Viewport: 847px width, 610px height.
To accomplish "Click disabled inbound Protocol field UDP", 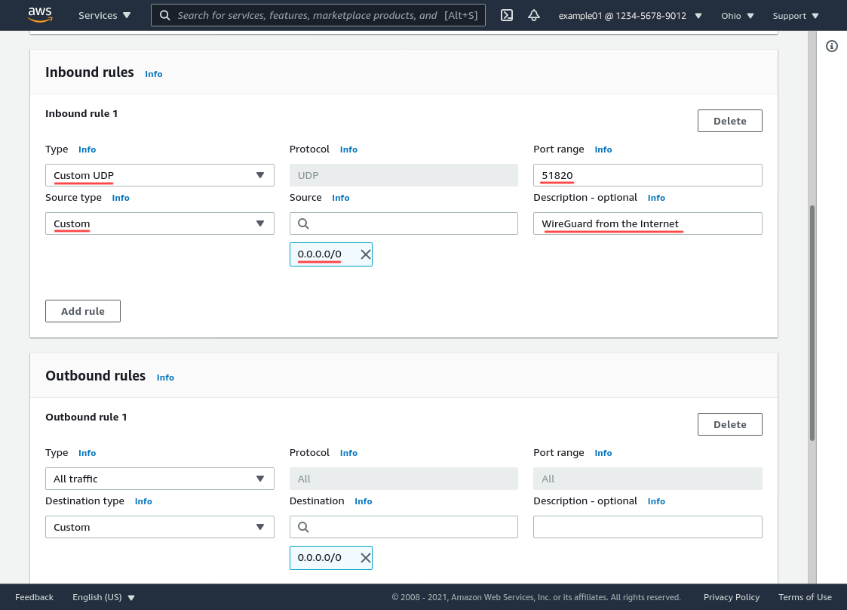I will click(404, 175).
